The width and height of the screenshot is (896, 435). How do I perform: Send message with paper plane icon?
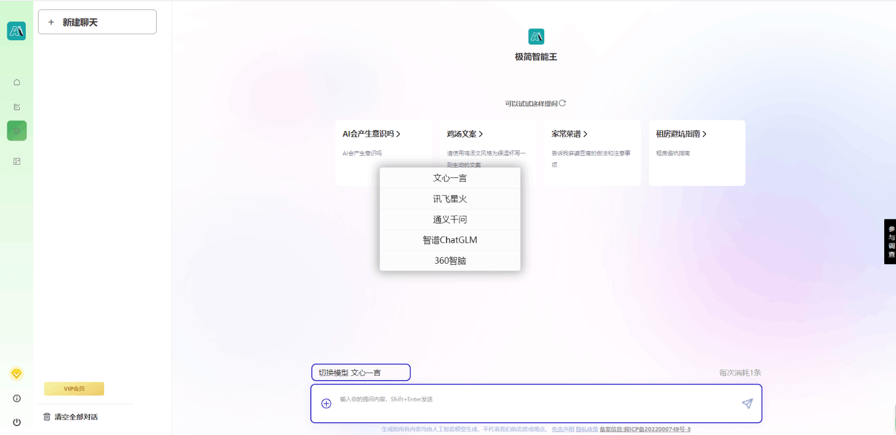(x=748, y=404)
